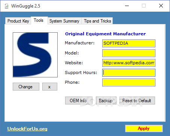Screen dimensions: 170x136
Task: Select the Tools tab
Action: click(x=39, y=20)
